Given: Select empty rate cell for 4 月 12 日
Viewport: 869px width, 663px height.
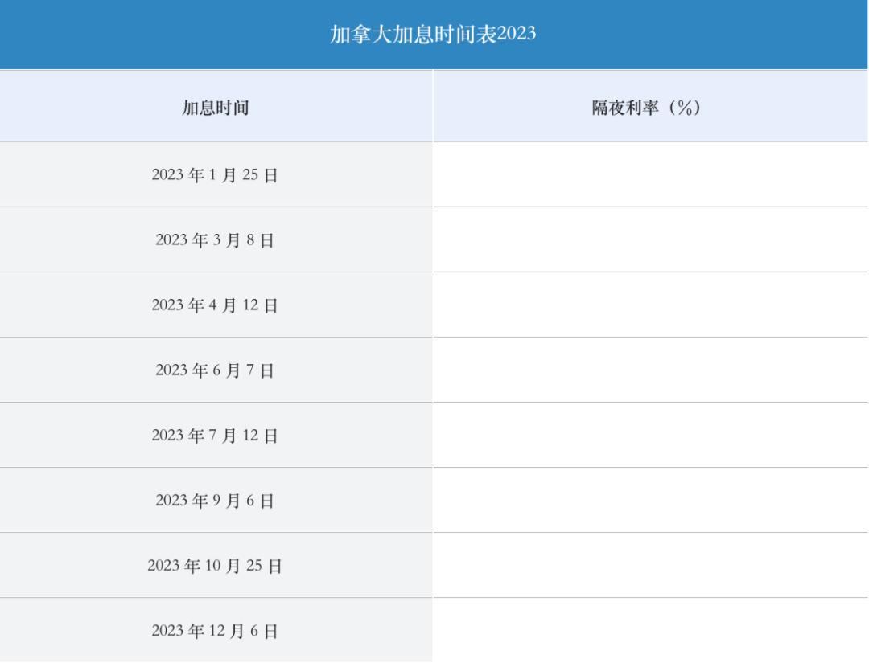Looking at the screenshot, I should 650,305.
